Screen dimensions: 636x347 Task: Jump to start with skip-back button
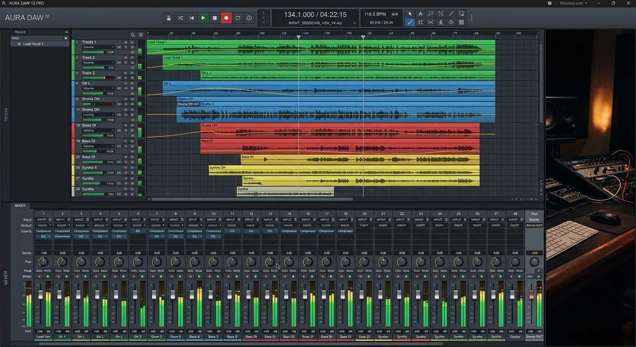tap(192, 18)
